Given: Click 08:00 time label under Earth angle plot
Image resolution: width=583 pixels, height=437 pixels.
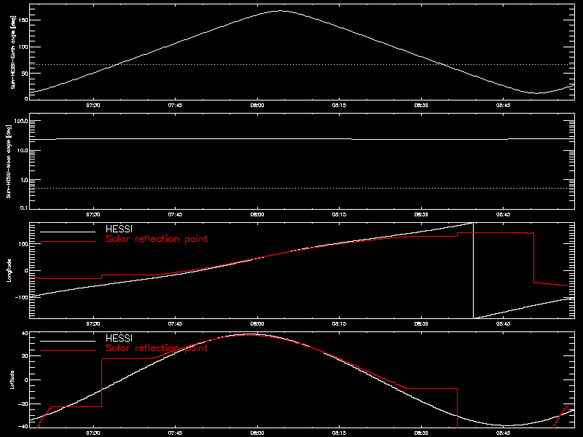Looking at the screenshot, I should click(x=257, y=106).
